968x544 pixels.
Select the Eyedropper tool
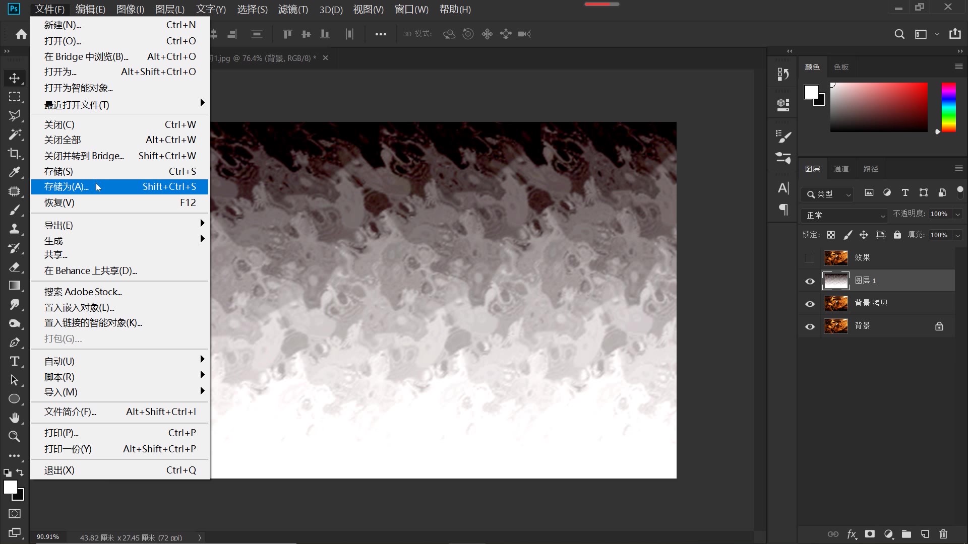point(14,172)
